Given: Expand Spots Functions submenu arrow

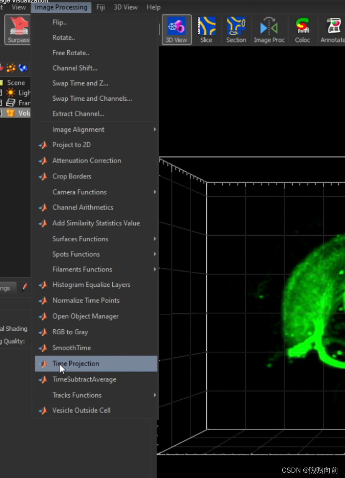Looking at the screenshot, I should [x=155, y=254].
